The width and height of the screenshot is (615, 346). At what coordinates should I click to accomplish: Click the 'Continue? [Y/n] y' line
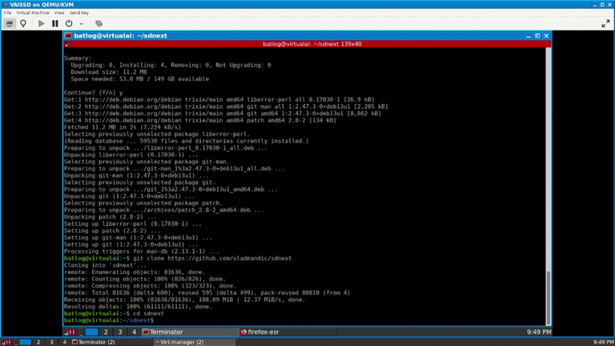pos(94,93)
